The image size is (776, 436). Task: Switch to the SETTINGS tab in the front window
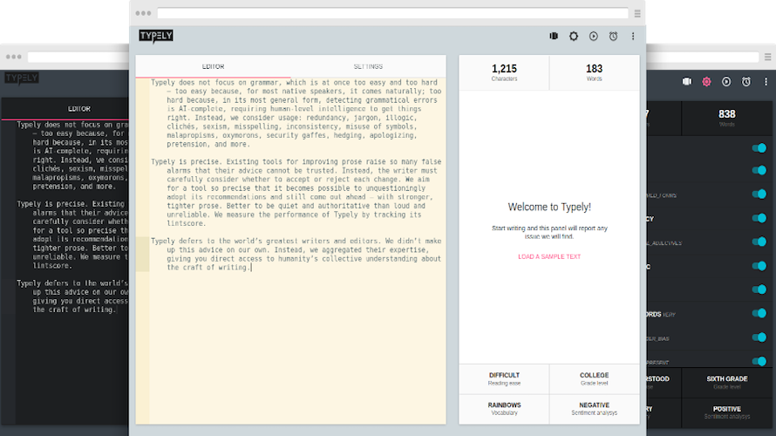368,66
